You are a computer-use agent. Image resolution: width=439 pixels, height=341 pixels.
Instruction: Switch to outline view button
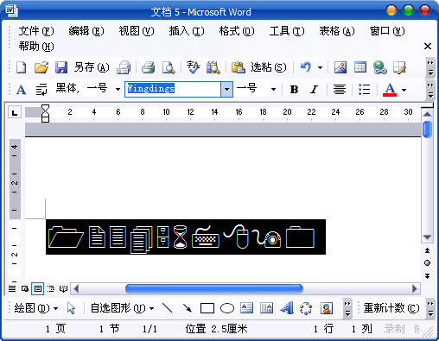[51, 288]
